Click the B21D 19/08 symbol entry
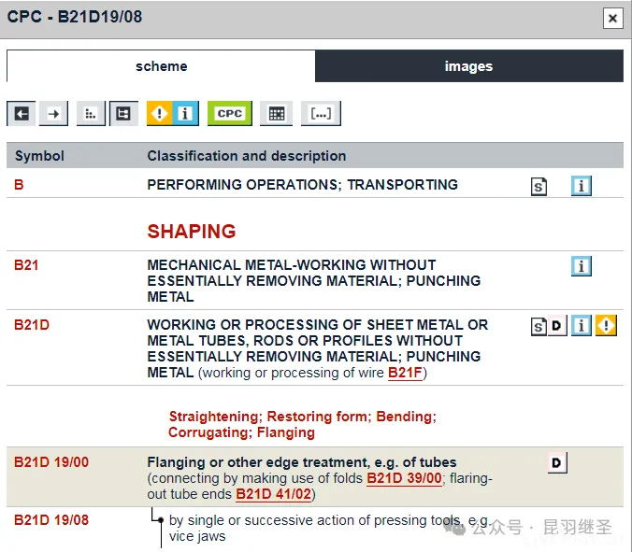 51,519
